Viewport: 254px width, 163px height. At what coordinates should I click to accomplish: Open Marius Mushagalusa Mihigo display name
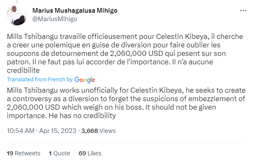coord(75,11)
